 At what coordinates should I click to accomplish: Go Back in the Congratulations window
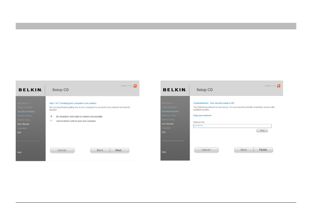click(x=244, y=150)
